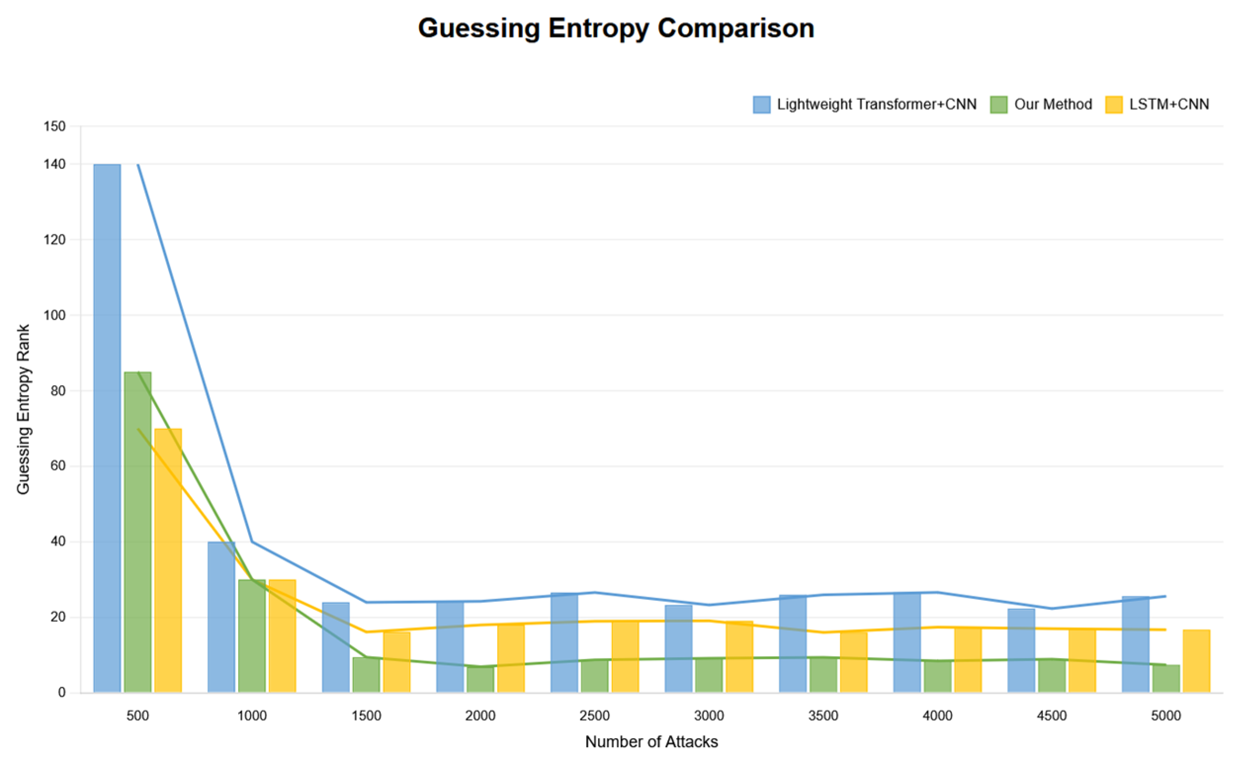
Task: Click the 2500 x-axis label
Action: pos(595,716)
